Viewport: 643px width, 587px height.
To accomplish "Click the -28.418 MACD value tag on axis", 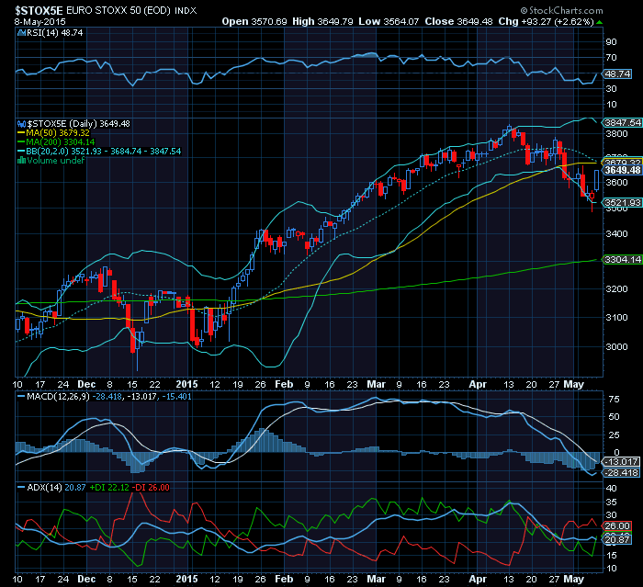I will 623,473.
